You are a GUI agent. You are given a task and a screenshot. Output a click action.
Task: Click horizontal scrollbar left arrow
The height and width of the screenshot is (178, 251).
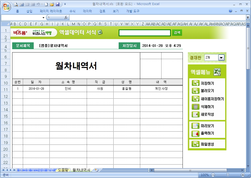pos(152,170)
